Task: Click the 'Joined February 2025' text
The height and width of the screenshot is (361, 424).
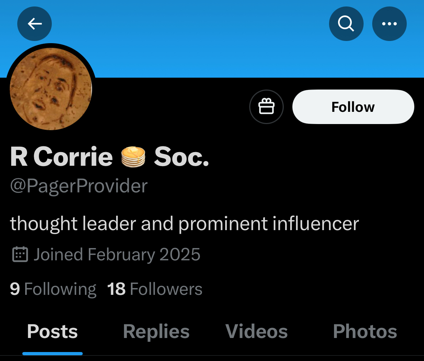Action: click(117, 254)
